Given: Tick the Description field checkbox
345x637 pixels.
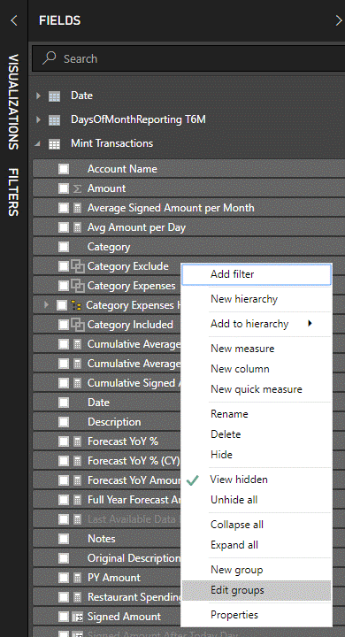Looking at the screenshot, I should point(64,422).
